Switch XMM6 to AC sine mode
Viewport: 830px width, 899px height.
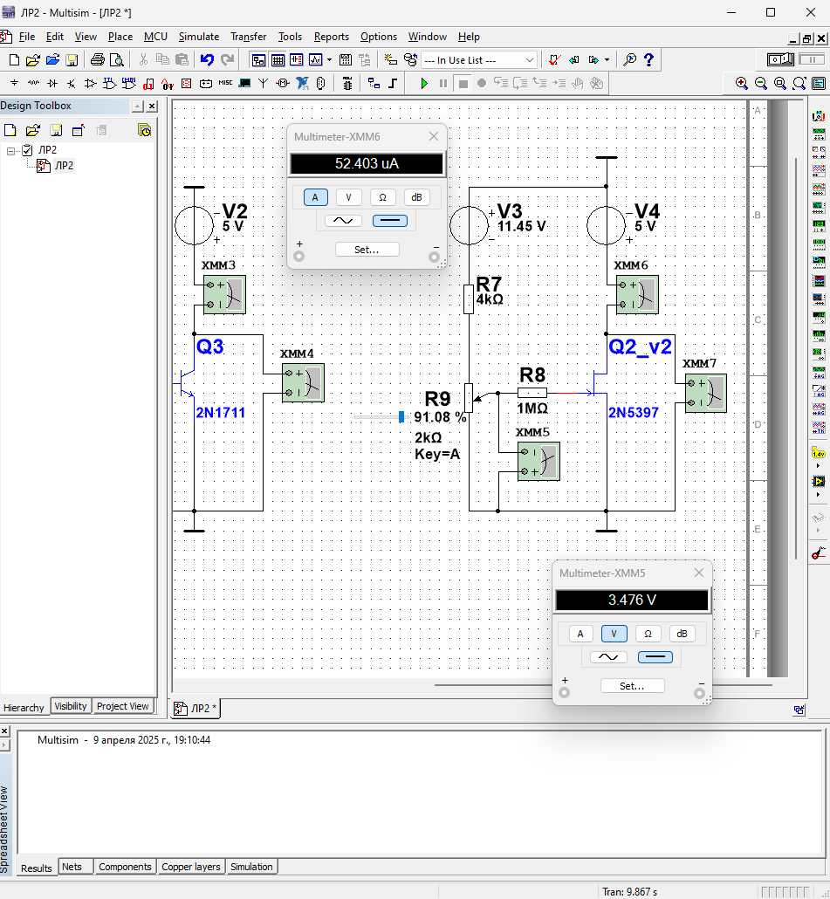(x=343, y=221)
